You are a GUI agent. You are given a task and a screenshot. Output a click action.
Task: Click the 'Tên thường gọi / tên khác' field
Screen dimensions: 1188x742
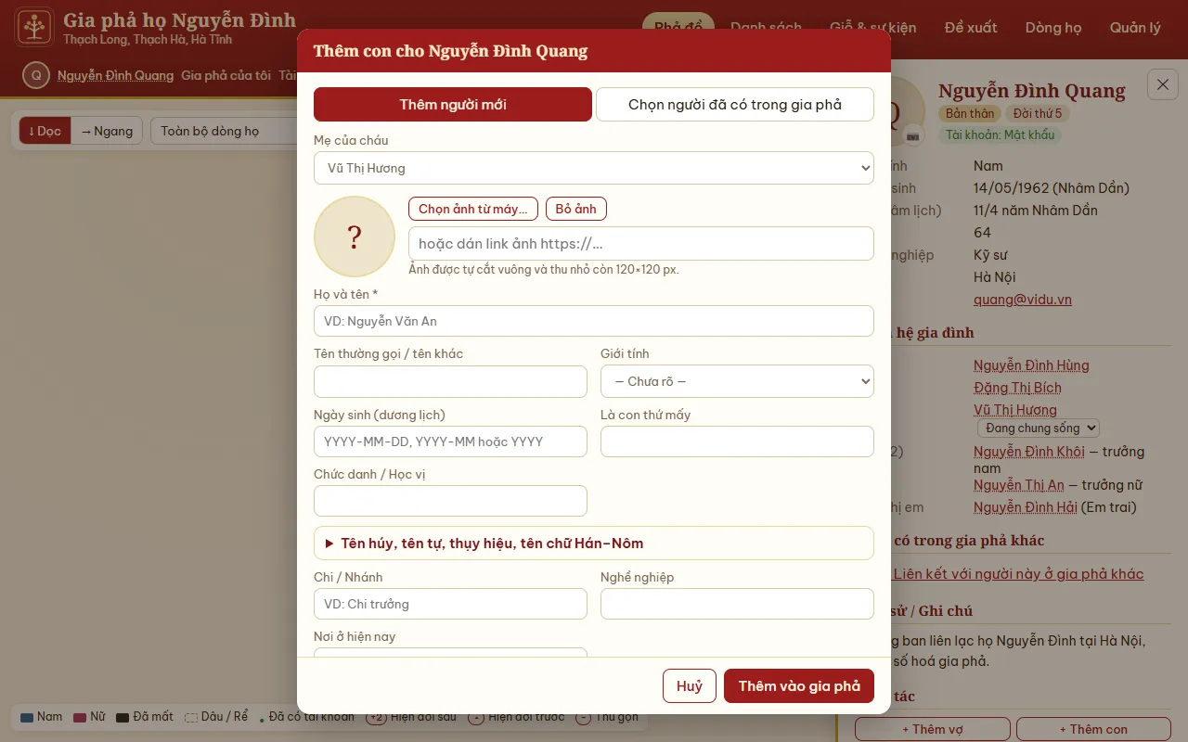pyautogui.click(x=450, y=381)
